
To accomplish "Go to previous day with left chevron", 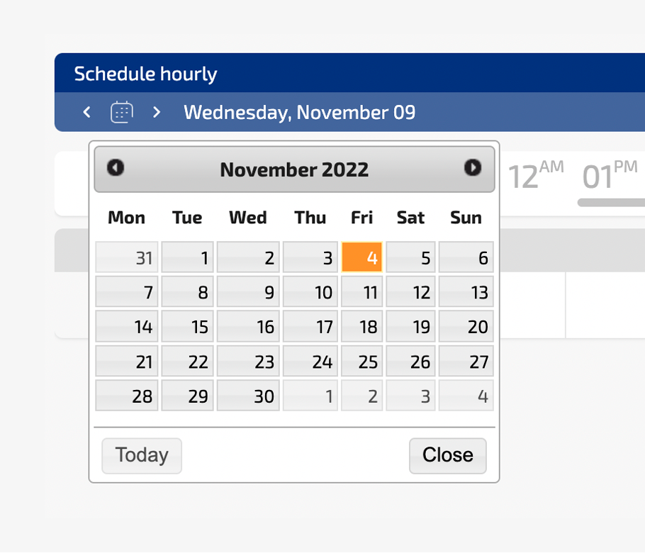I will (x=86, y=112).
